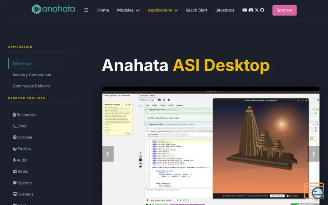Open the YouTube icon link

coord(244,10)
